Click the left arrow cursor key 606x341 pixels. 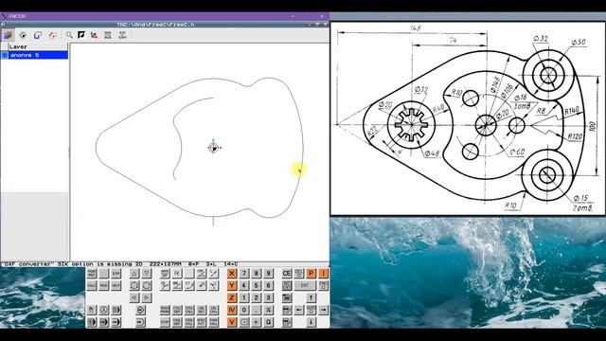click(x=299, y=310)
